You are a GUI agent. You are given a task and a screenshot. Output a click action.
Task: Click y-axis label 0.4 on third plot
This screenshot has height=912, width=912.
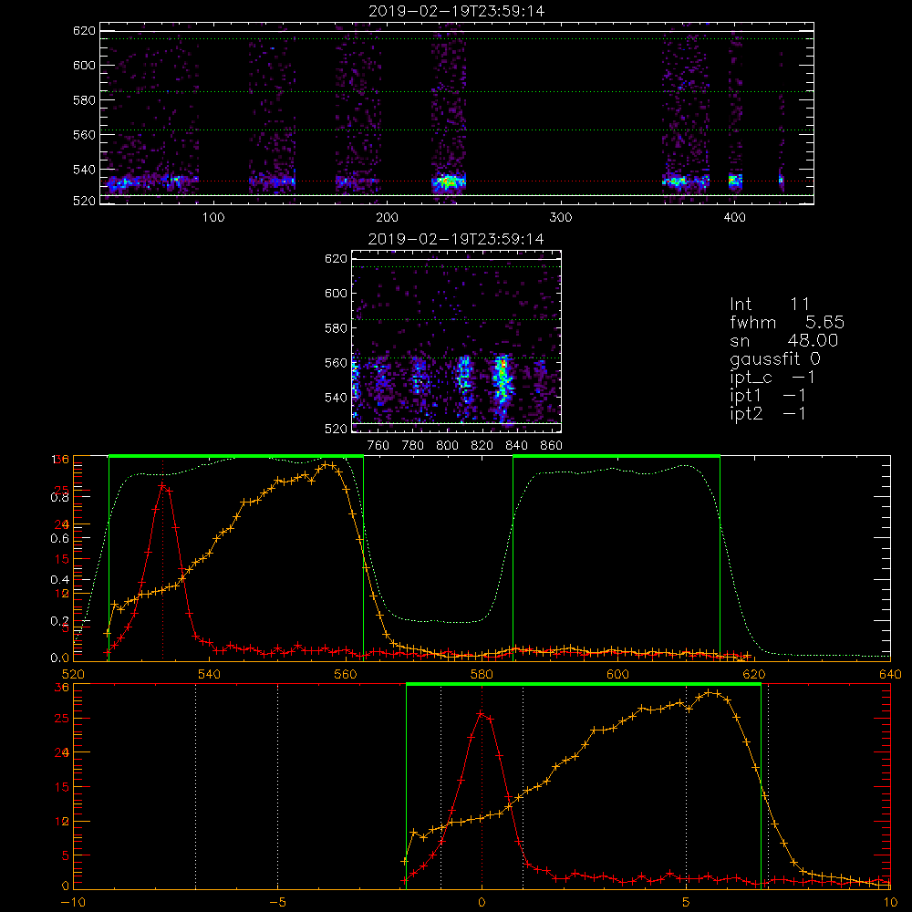[x=60, y=579]
